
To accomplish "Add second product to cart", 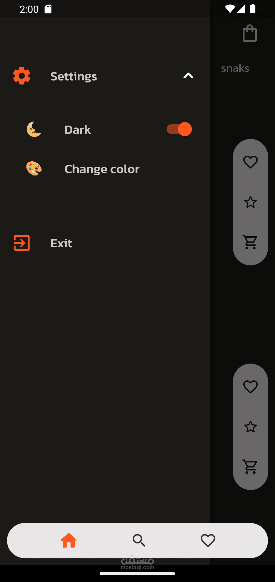I will [x=250, y=467].
